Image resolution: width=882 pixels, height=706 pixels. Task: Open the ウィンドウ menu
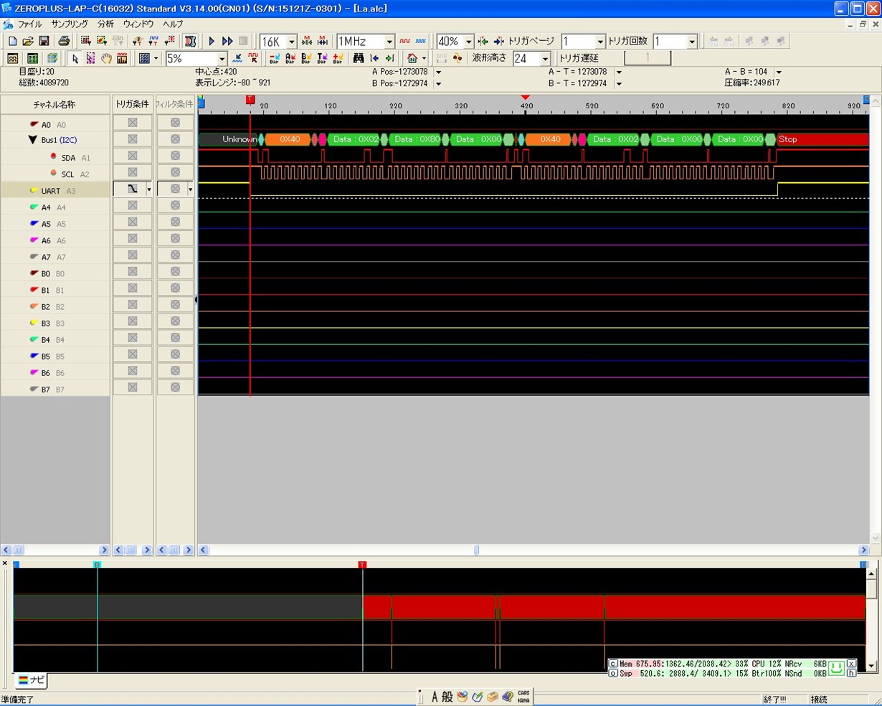138,24
